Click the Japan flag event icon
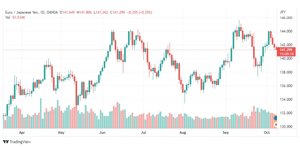 tap(276, 125)
